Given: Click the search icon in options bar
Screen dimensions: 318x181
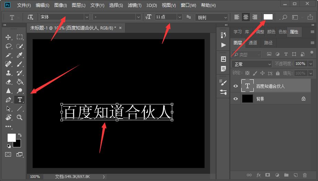Looking at the screenshot, I should (285, 17).
